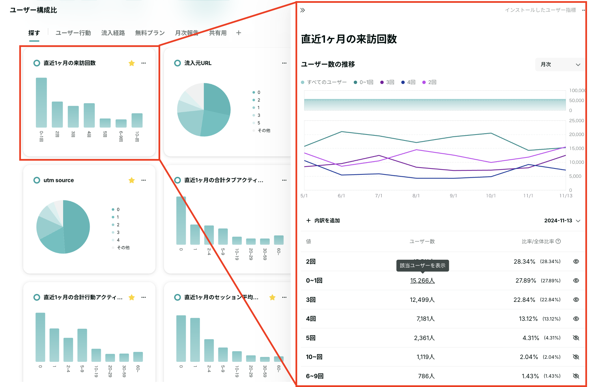Viewport: 591px width, 387px height.
Task: Toggle the 3回 legend color dot
Action: 382,82
